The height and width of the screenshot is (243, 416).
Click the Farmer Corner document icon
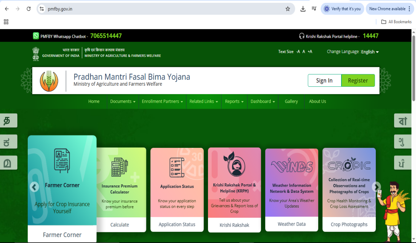click(62, 161)
